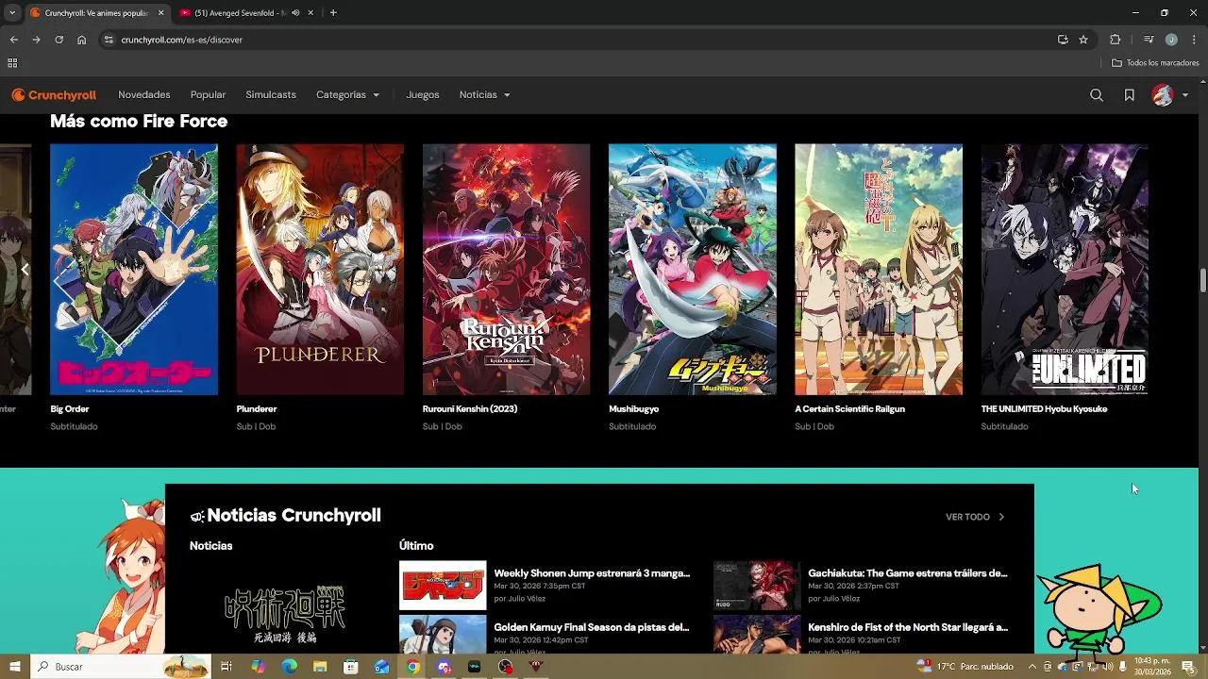Reload the current page
The image size is (1208, 679).
coord(59,40)
